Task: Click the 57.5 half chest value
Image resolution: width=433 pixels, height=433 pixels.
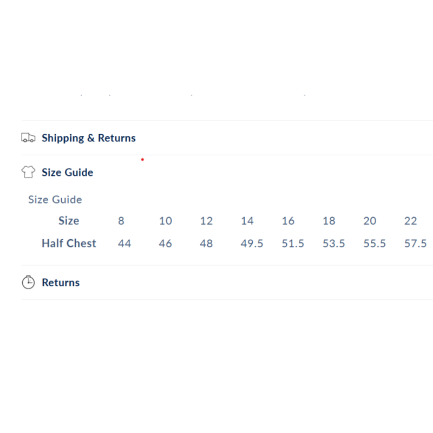Action: [x=416, y=244]
